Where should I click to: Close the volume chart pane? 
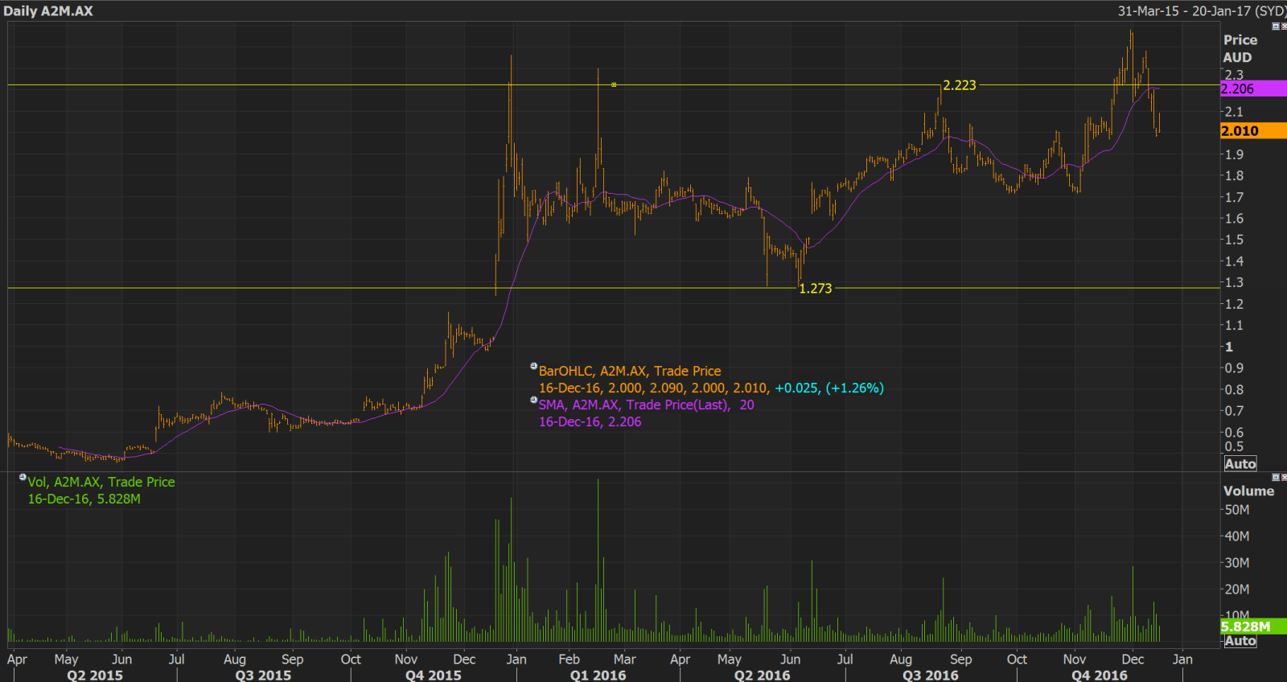point(1284,477)
